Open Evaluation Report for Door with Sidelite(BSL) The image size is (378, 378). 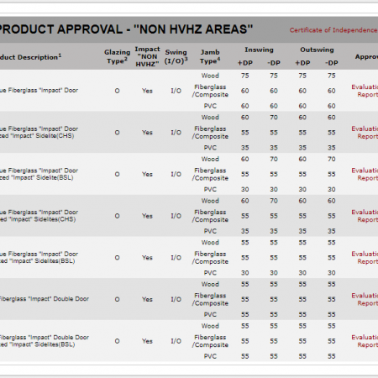365,174
